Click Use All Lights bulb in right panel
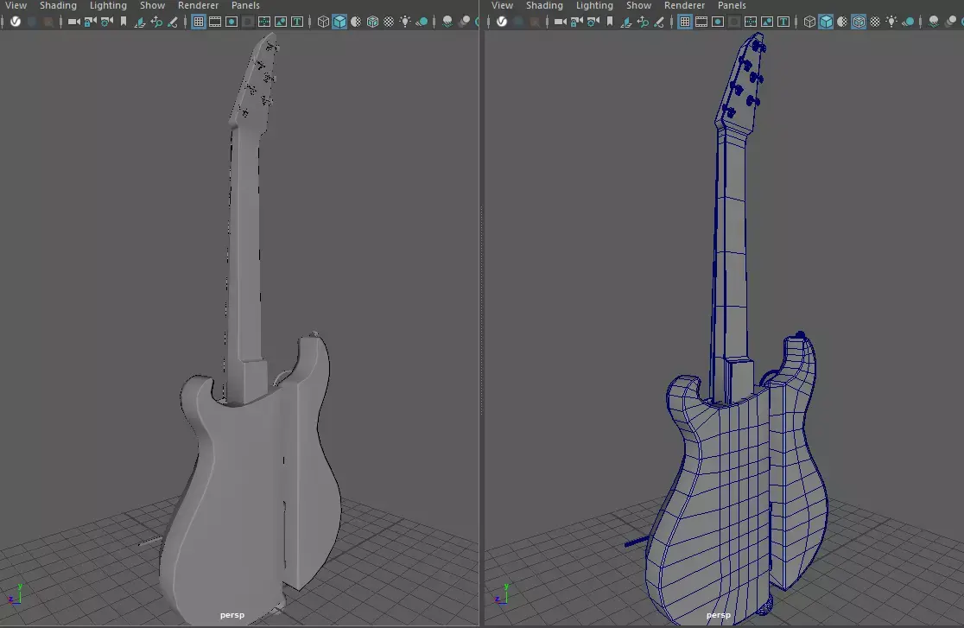The image size is (964, 628). 891,22
